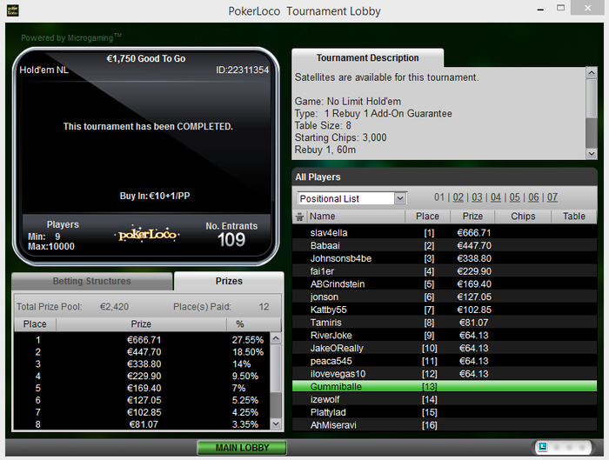Switch to the Betting Structures tab

(x=92, y=281)
